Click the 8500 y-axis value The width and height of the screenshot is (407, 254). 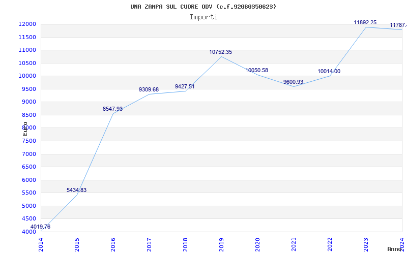coord(29,115)
